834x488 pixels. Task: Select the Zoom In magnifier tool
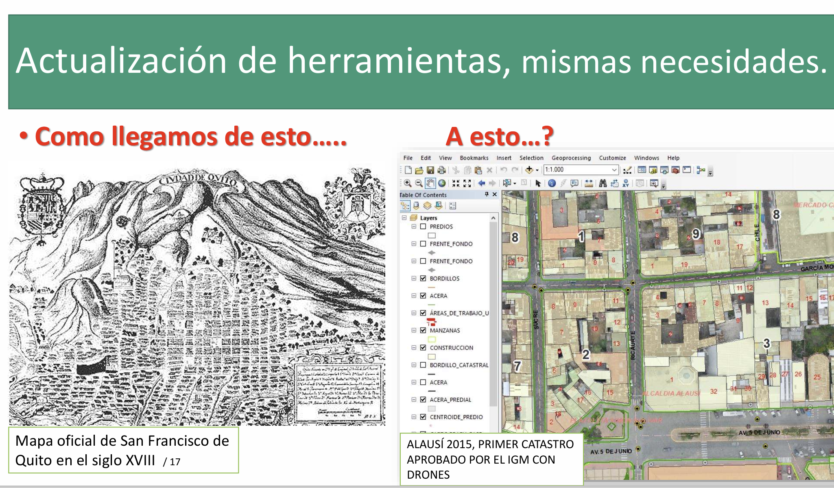click(408, 183)
